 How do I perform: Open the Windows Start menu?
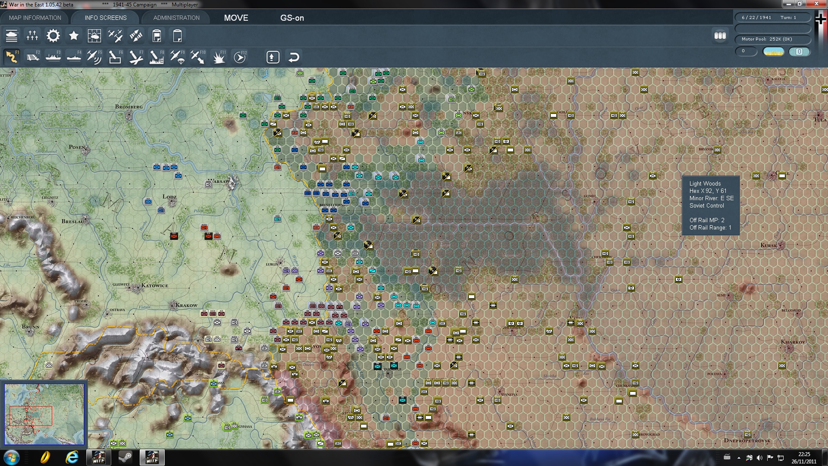(x=11, y=457)
